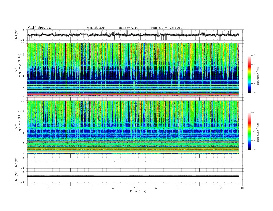Click the "6" tick on the time axis

[x=156, y=188]
